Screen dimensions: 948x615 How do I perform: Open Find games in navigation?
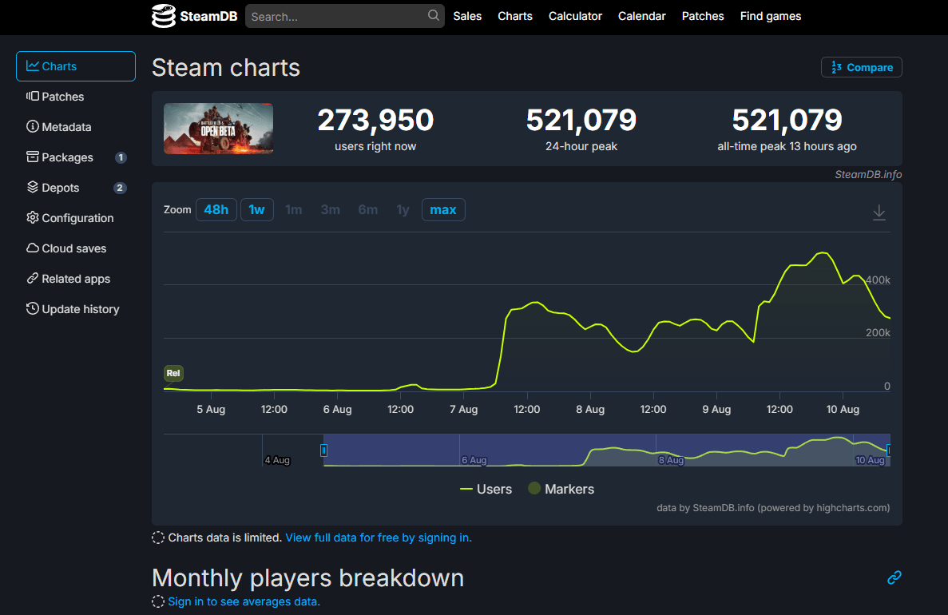(770, 16)
